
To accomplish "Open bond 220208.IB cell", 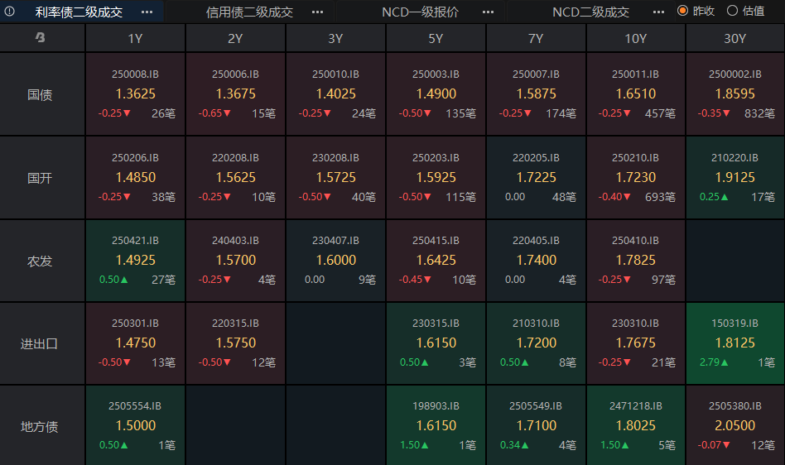I will (235, 178).
